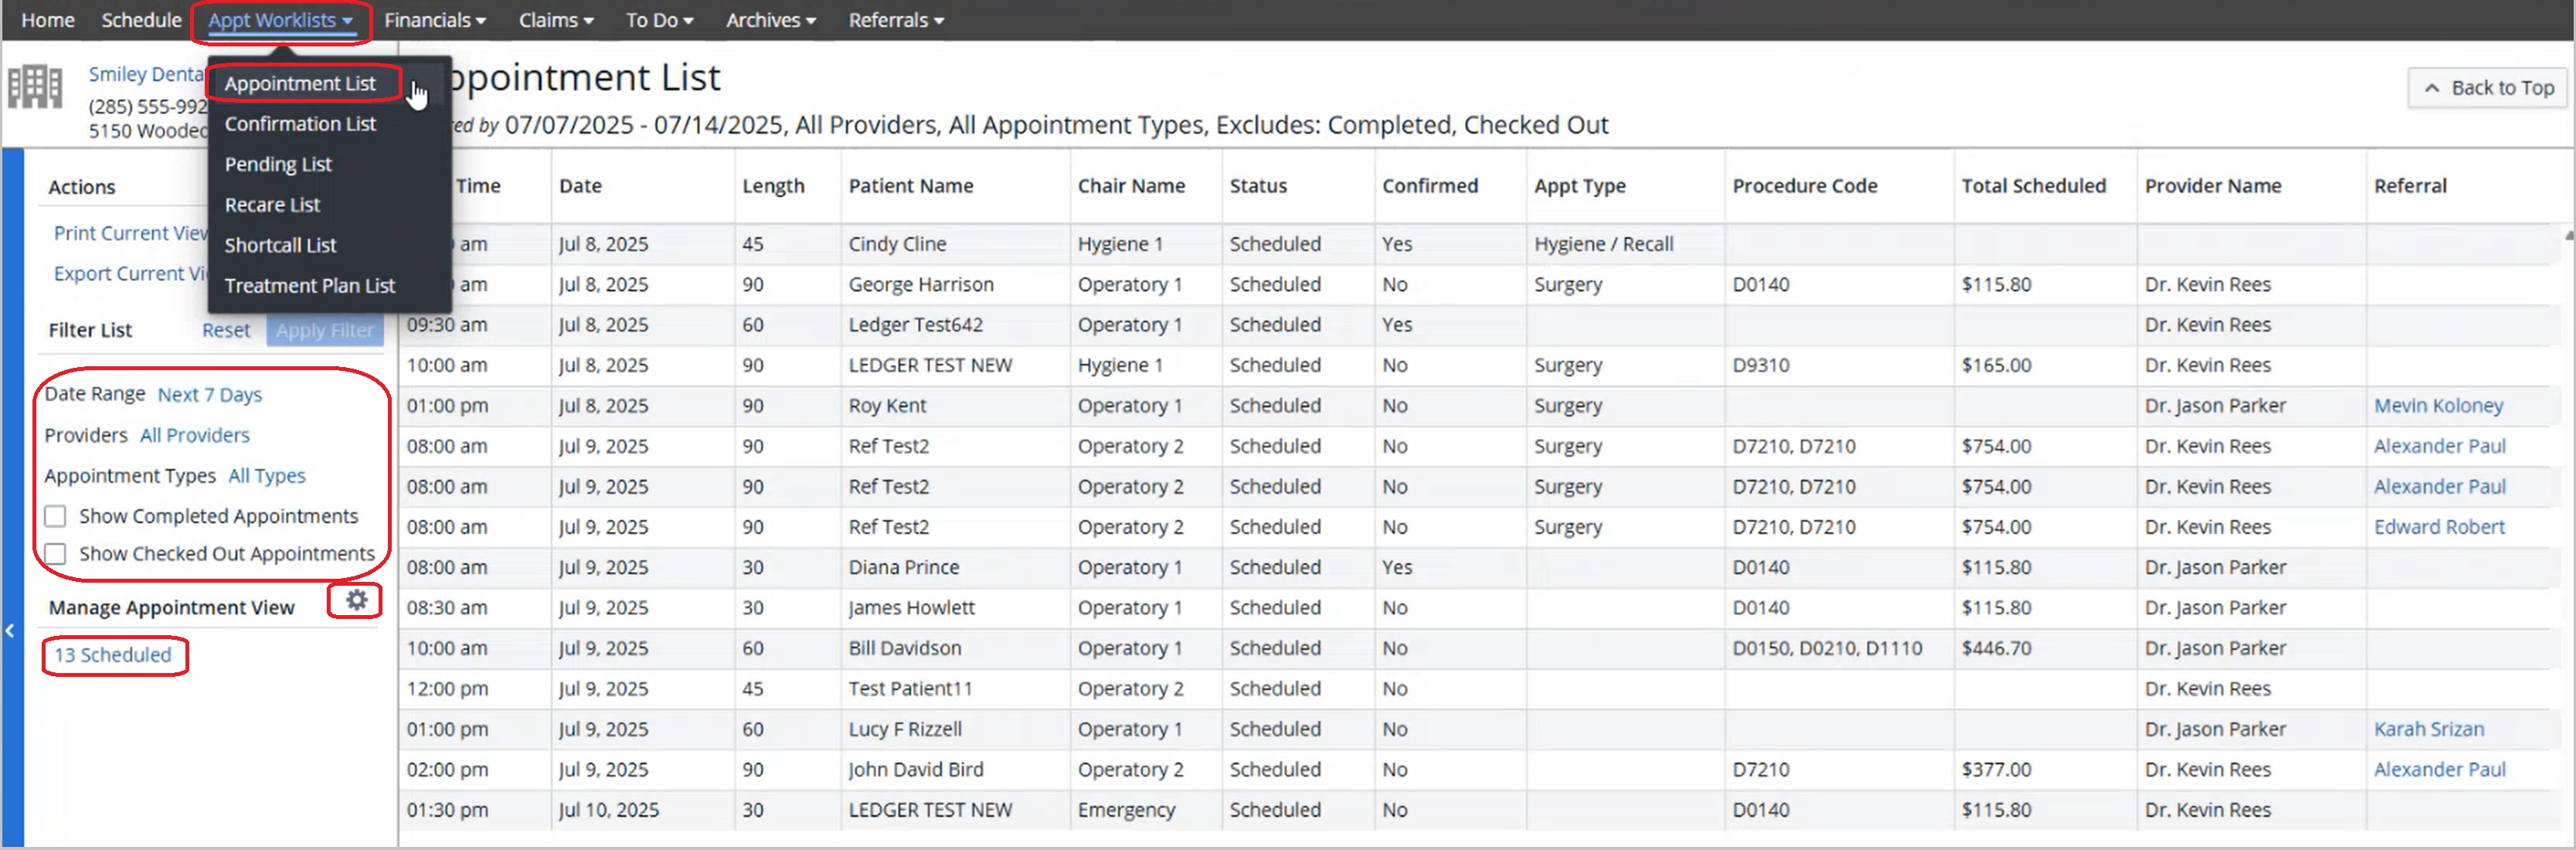Sort by Patient Name column header
The image size is (2576, 850).
910,186
